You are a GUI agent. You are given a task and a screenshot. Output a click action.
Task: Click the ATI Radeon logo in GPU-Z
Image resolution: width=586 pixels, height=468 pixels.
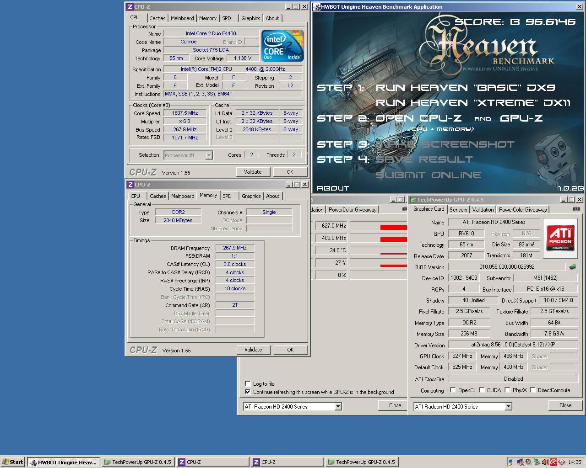560,238
